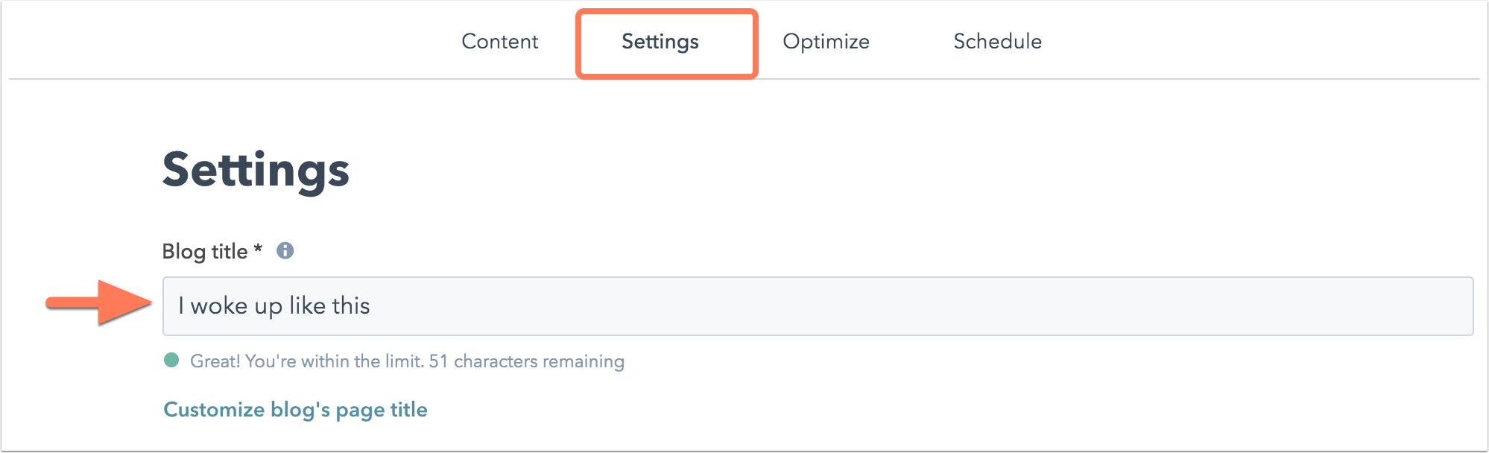Open the Content tab

click(x=499, y=42)
